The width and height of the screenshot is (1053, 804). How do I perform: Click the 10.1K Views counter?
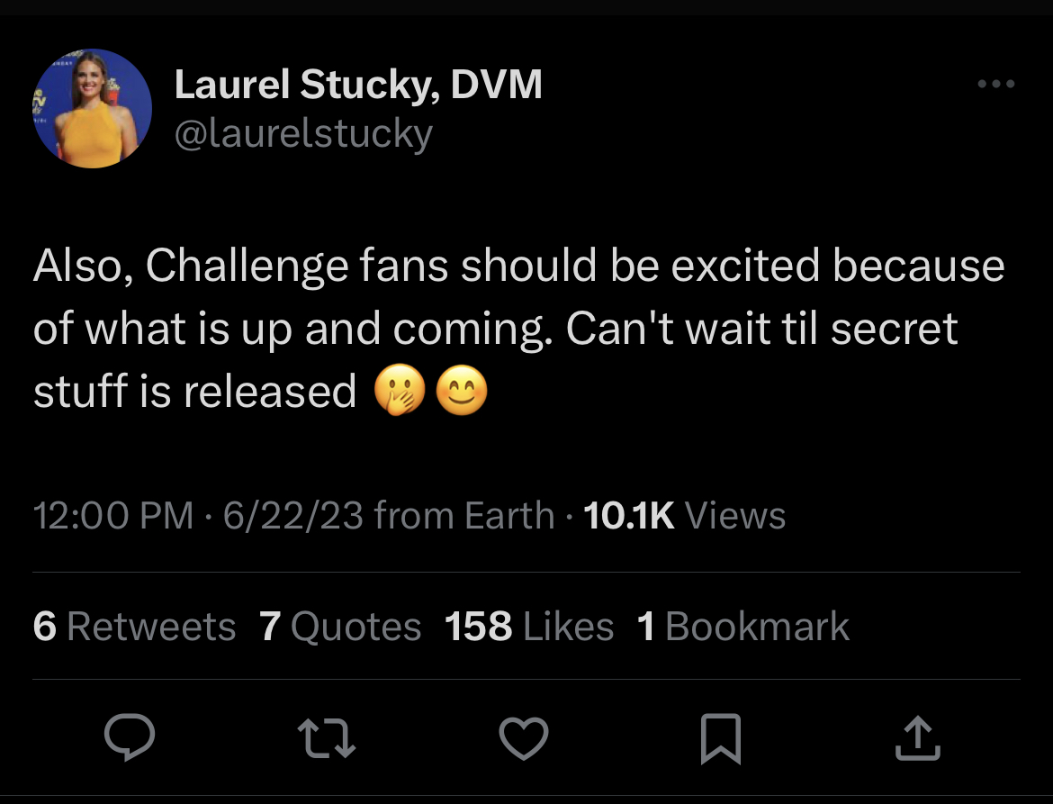click(x=684, y=515)
